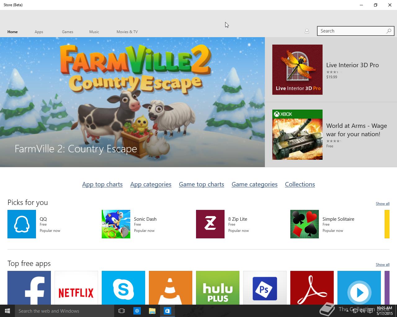This screenshot has width=397, height=317.
Task: Open the Windows Start button
Action: tap(7, 311)
